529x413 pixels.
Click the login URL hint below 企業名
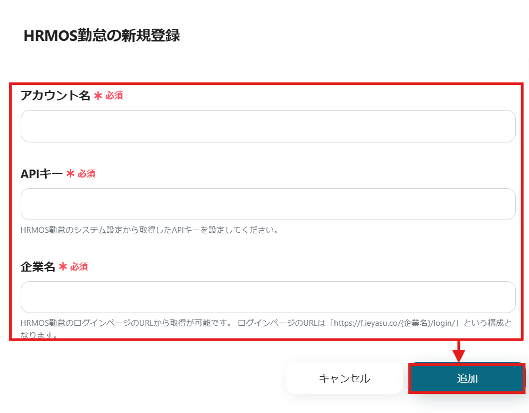266,328
